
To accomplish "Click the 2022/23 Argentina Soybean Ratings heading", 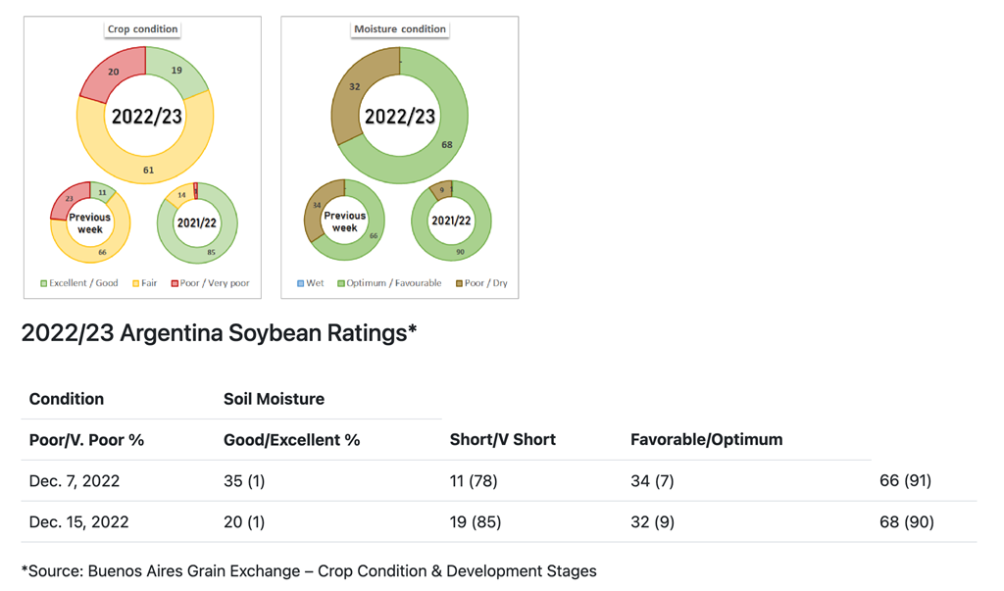I will 219,333.
